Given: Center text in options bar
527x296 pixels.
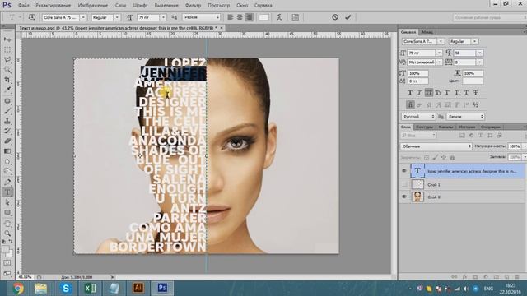Looking at the screenshot, I should 240,17.
